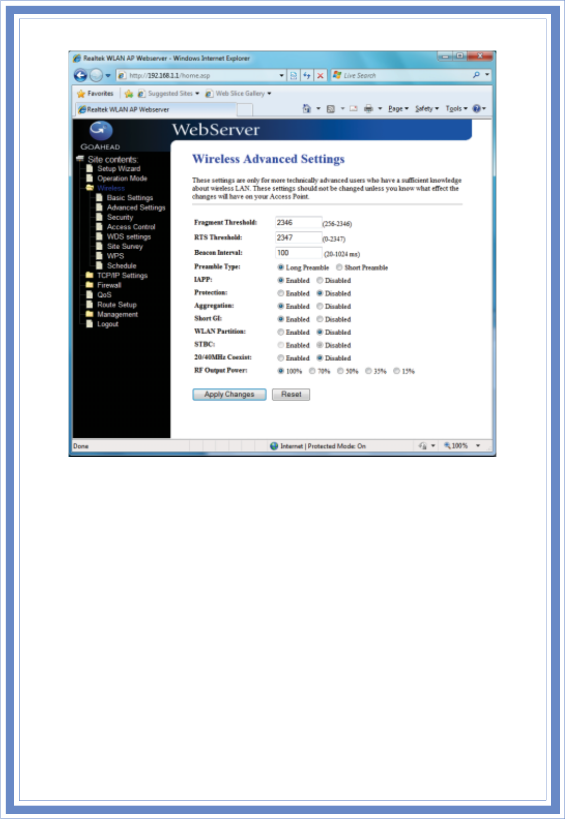The image size is (565, 819).
Task: Select the Realtek WLAN AP Webserver tab
Action: coord(157,109)
